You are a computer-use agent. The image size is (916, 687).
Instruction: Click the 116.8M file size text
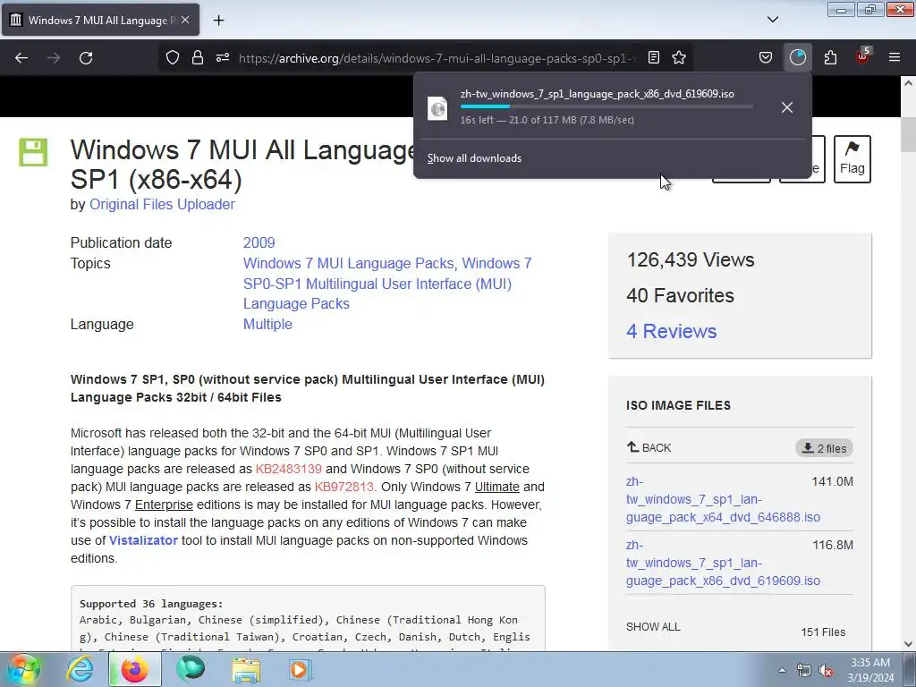833,545
